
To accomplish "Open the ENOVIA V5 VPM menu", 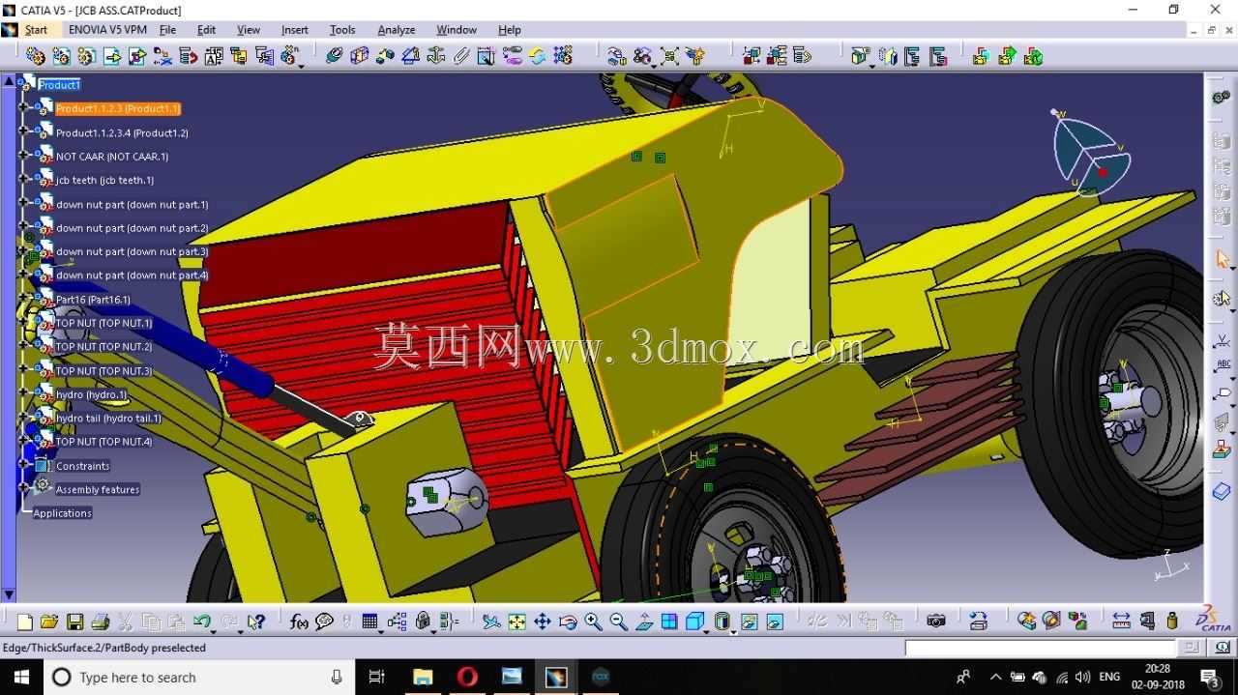I will tap(107, 30).
